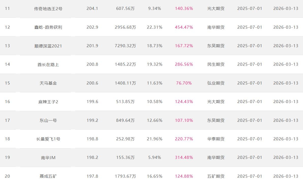This screenshot has height=184, width=303.
Task: Click the 314.48% return value
Action: [x=184, y=158]
